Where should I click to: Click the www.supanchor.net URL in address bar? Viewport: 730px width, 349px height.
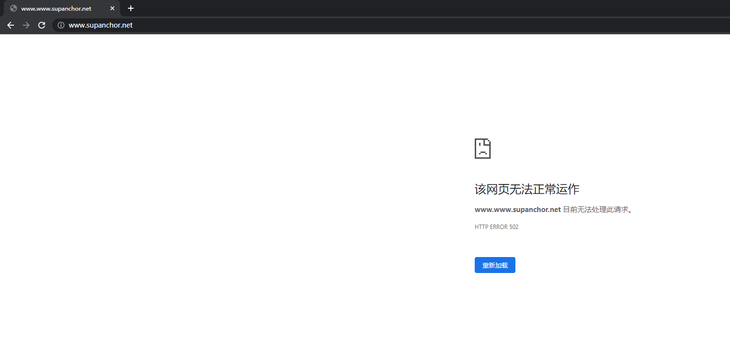[101, 25]
